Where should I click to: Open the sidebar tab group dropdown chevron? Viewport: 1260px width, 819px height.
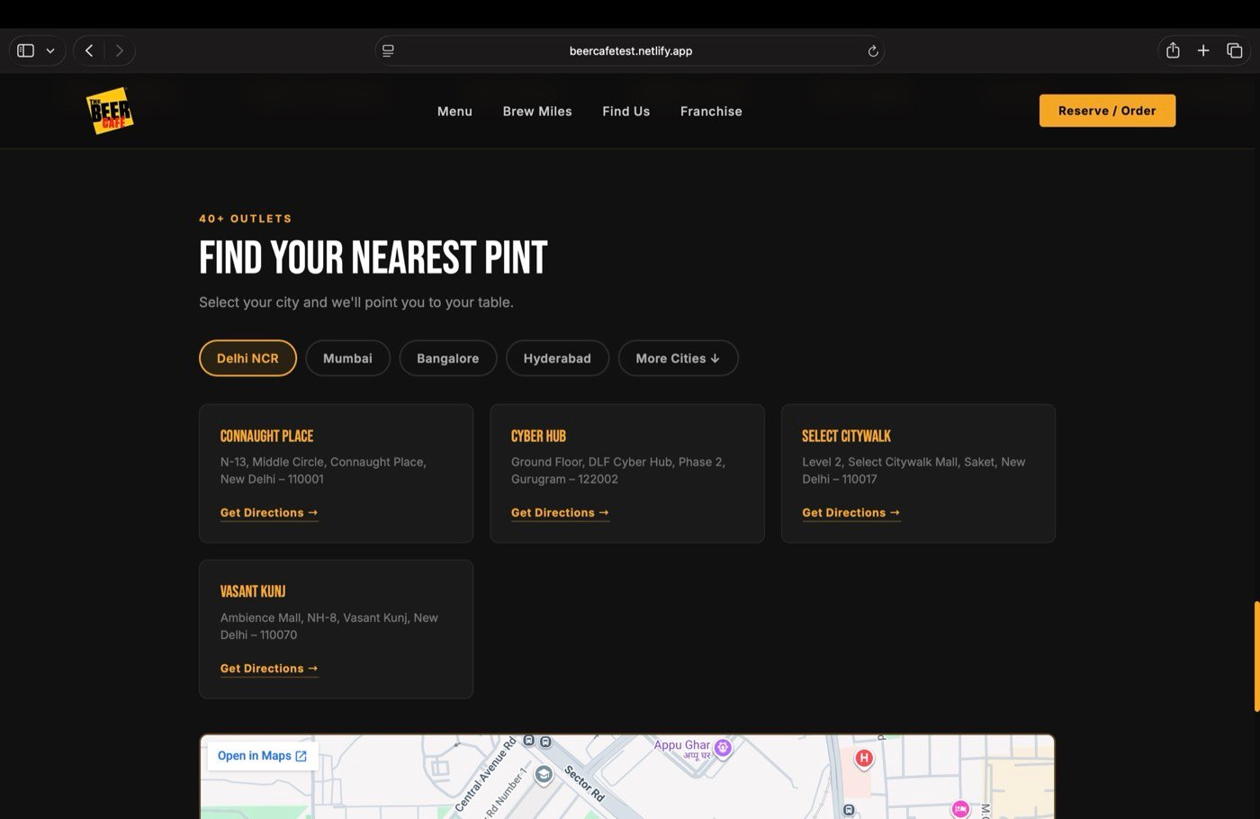click(50, 50)
